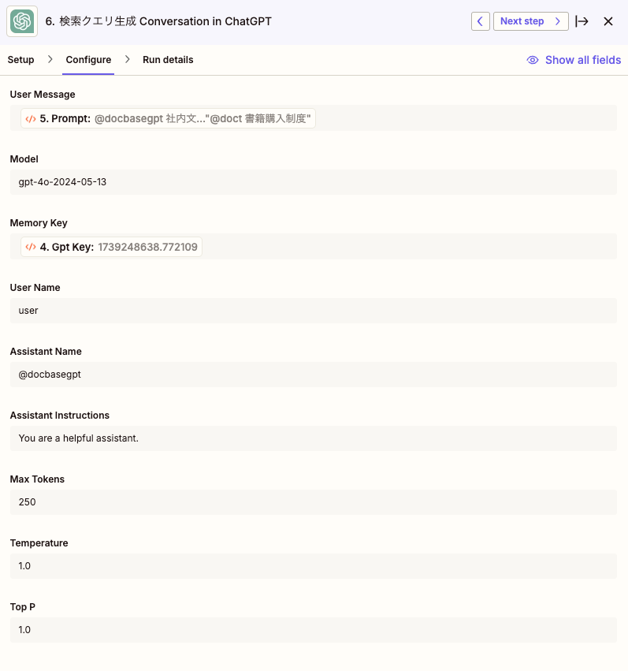Viewport: 628px width, 671px height.
Task: Select the Assistant Name field showing @docbasegpt
Action: point(314,374)
